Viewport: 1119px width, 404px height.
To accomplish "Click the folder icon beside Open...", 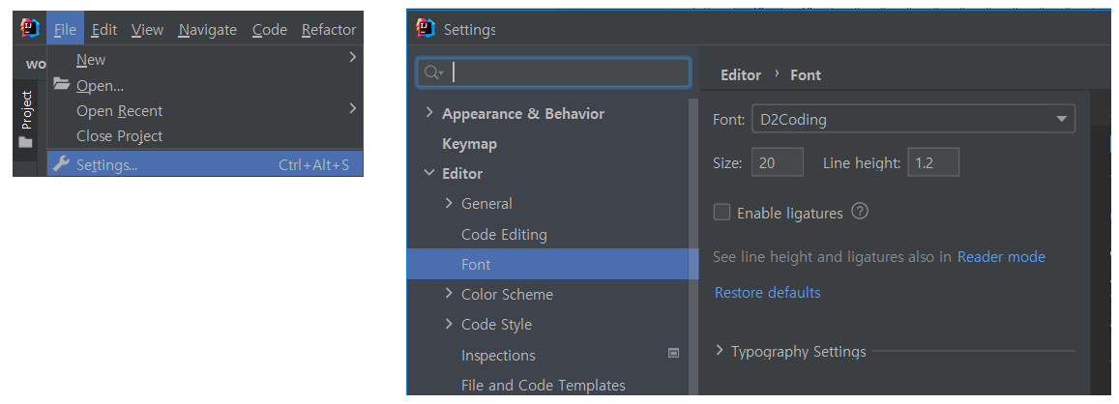I will point(62,85).
